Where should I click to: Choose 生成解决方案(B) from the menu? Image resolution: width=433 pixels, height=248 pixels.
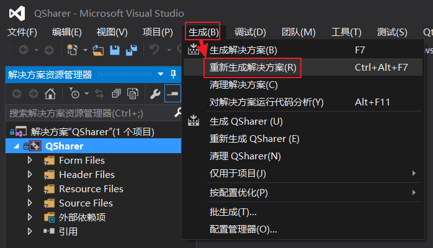[303, 50]
